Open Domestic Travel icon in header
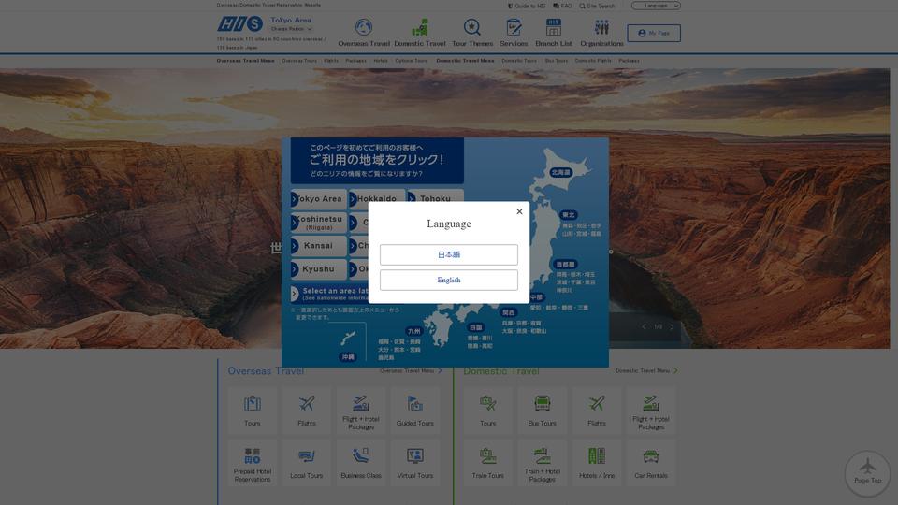The image size is (898, 505). click(x=420, y=33)
